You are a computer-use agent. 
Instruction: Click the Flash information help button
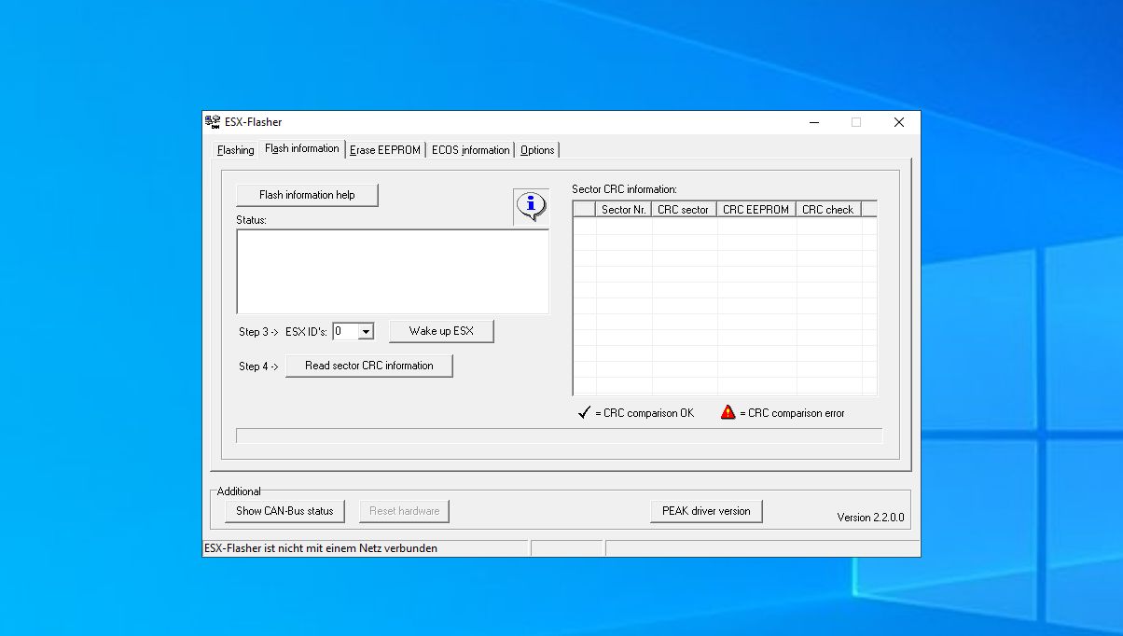tap(307, 195)
